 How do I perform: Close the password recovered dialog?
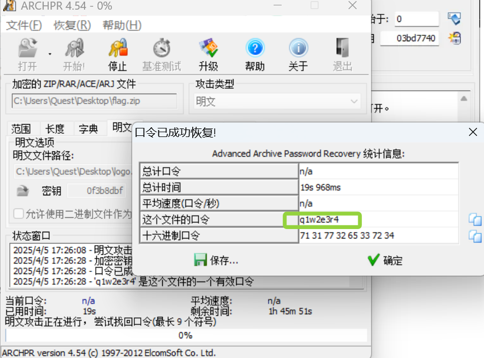point(473,132)
